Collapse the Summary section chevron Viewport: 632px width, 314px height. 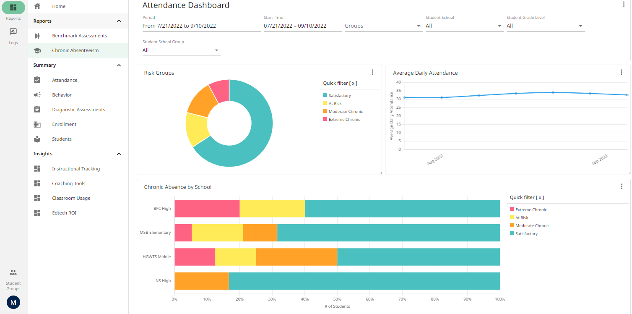click(x=119, y=65)
